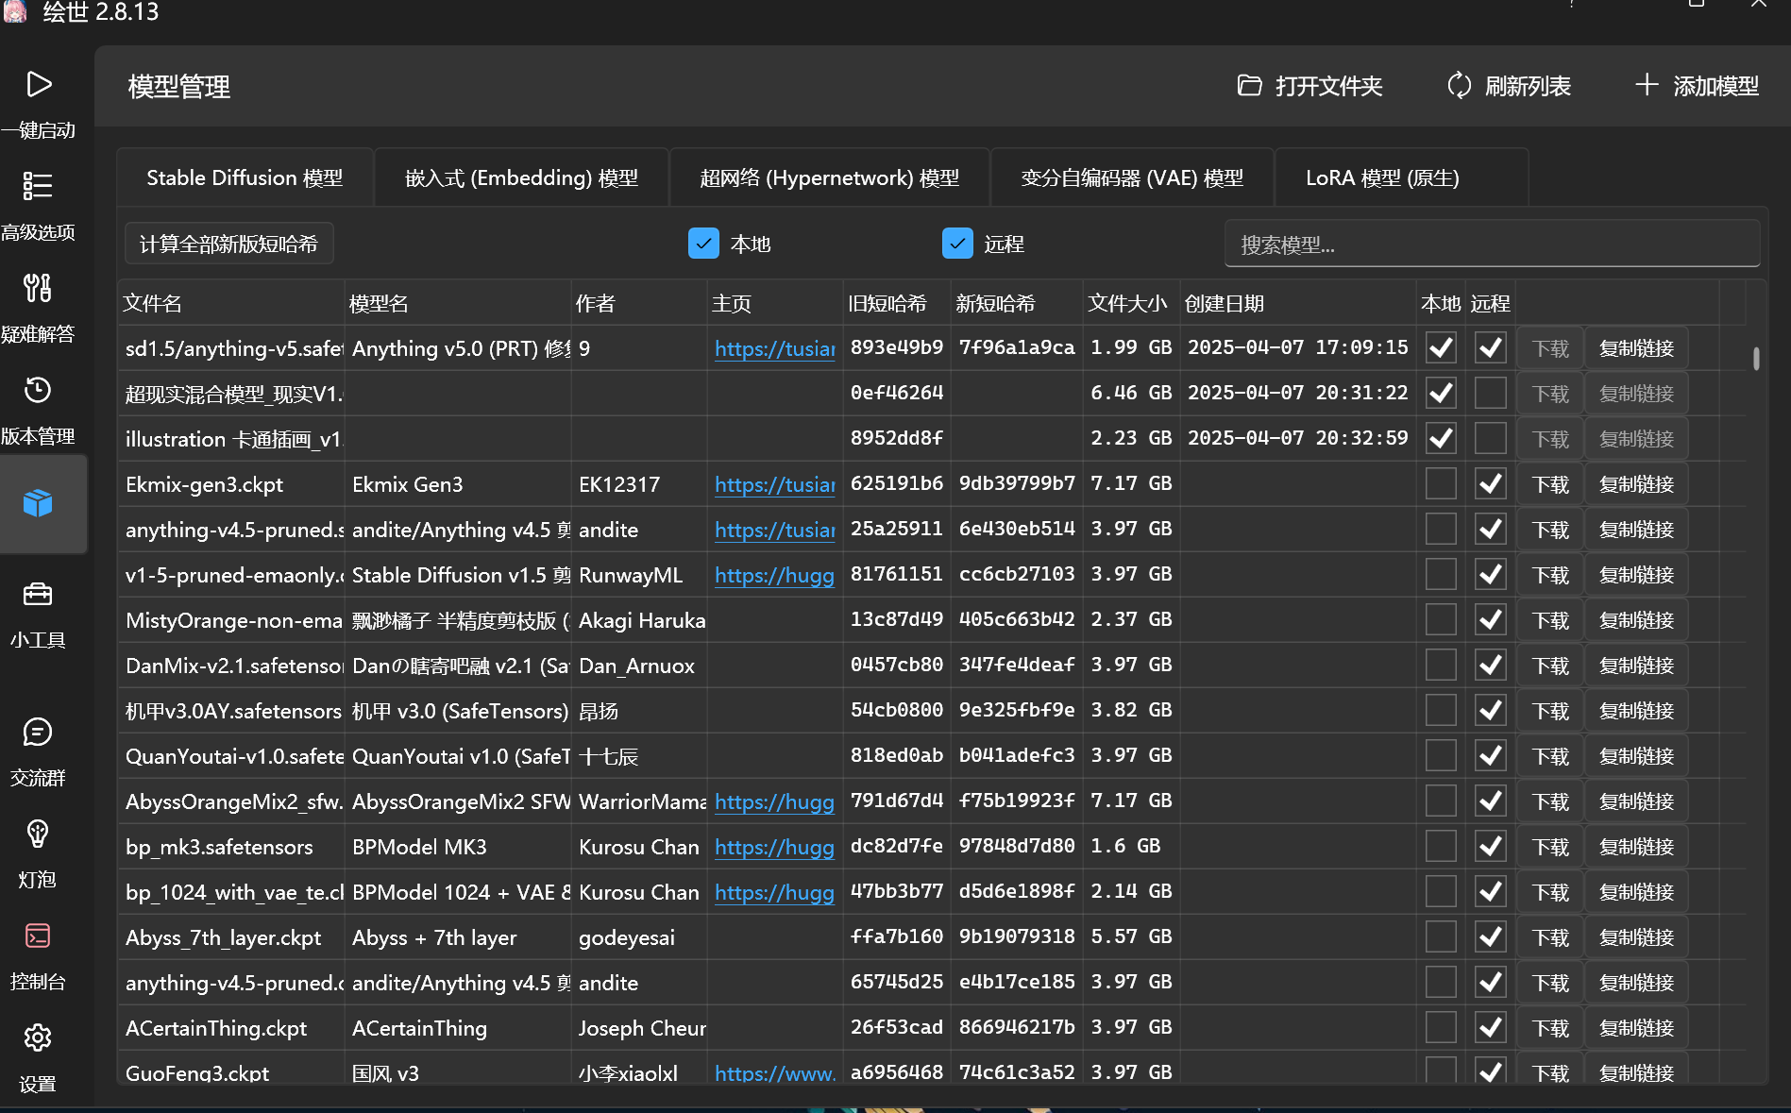
Task: Toggle 远程 checkbox for Ekmix-gen3.ckpt row
Action: (x=1491, y=483)
